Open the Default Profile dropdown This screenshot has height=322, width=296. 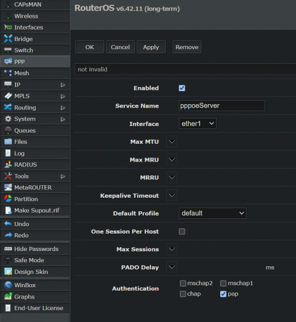click(x=213, y=213)
